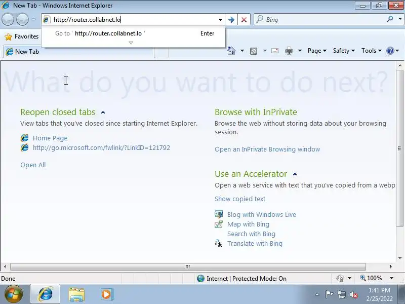Open the Home Page closed tab link

tap(50, 138)
